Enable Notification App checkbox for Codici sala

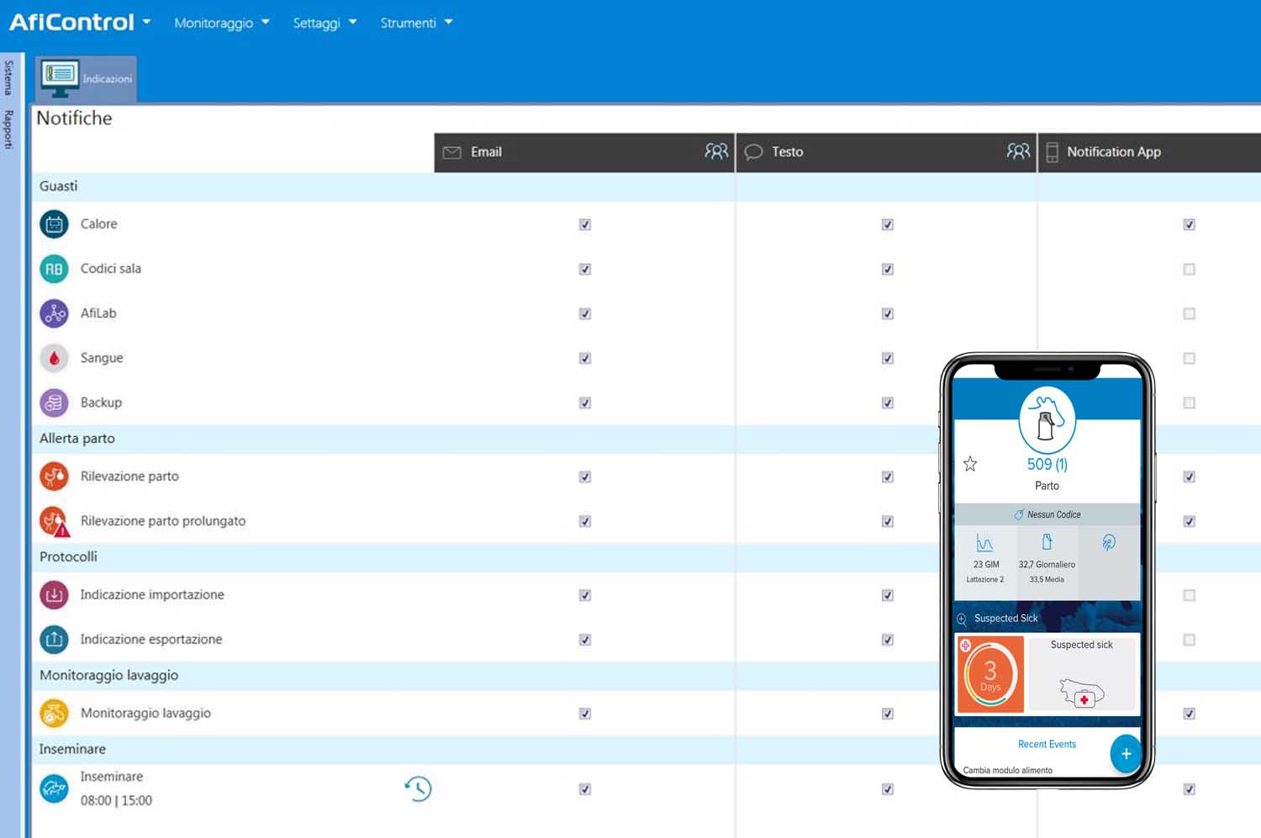pos(1189,269)
